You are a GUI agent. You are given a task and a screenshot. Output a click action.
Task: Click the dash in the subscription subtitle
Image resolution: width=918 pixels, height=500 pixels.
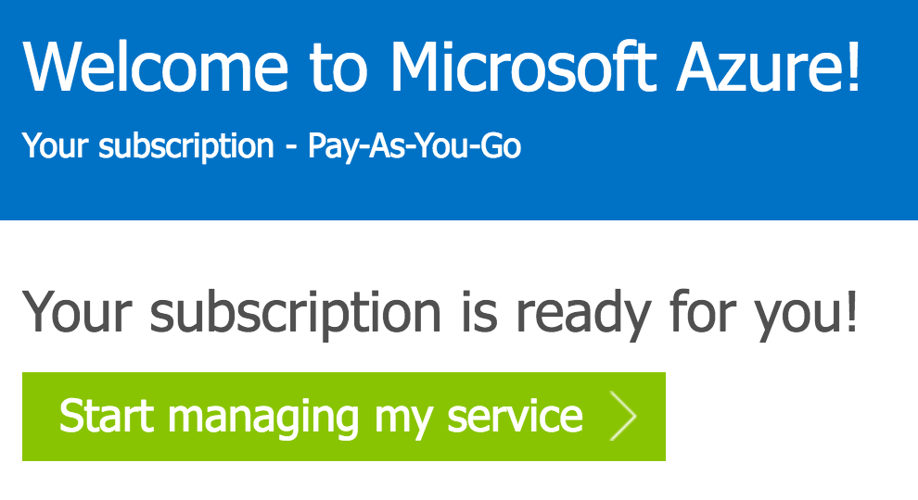tap(291, 148)
